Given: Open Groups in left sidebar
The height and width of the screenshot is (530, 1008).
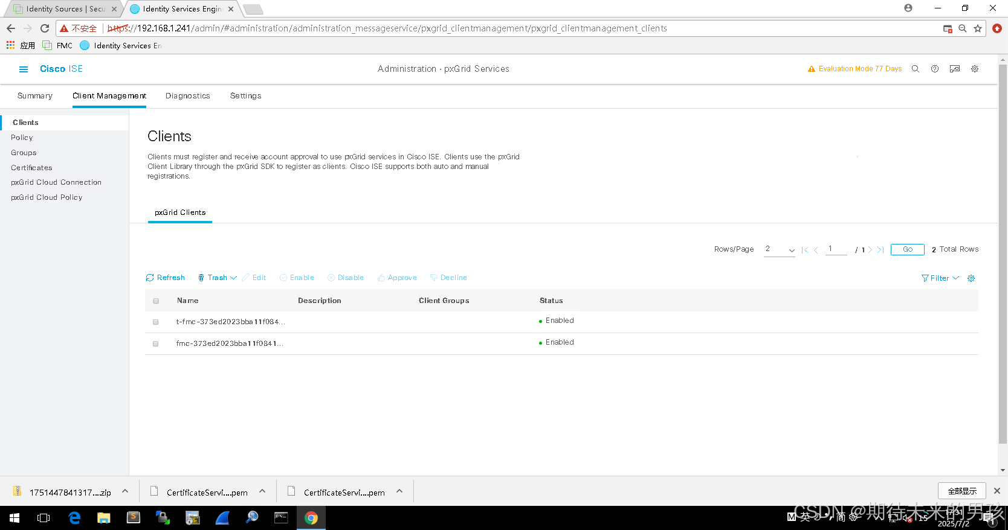Looking at the screenshot, I should pos(24,153).
